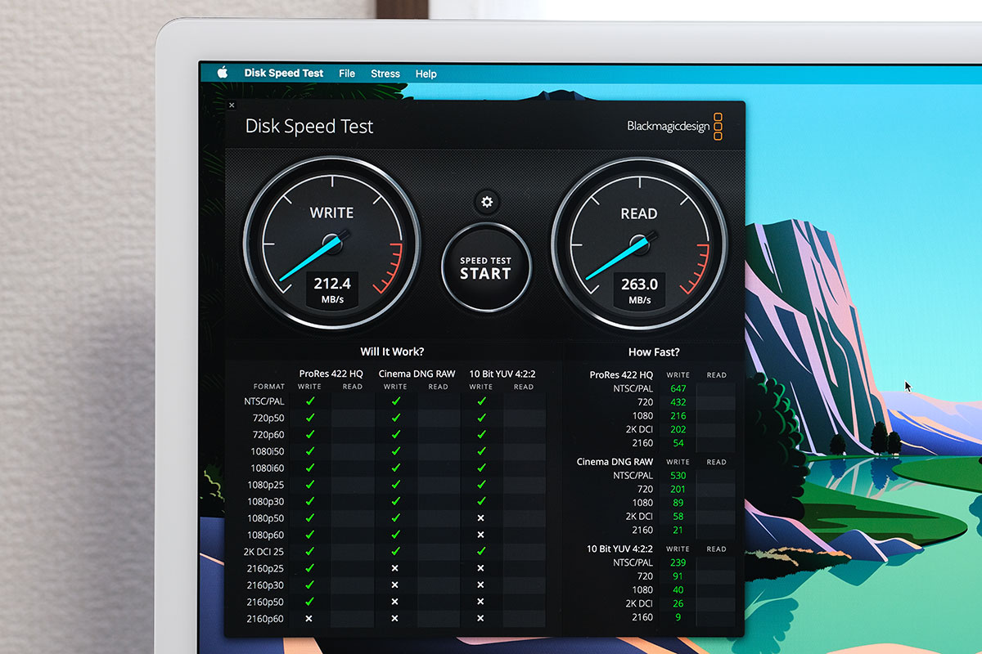The image size is (982, 654).
Task: Click the ProRes 422 HQ NTSC/PAL value 647
Action: point(678,388)
